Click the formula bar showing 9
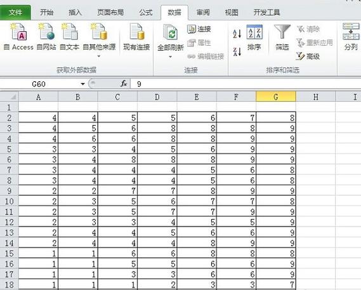Viewport: 361px width, 290px height. pyautogui.click(x=246, y=84)
